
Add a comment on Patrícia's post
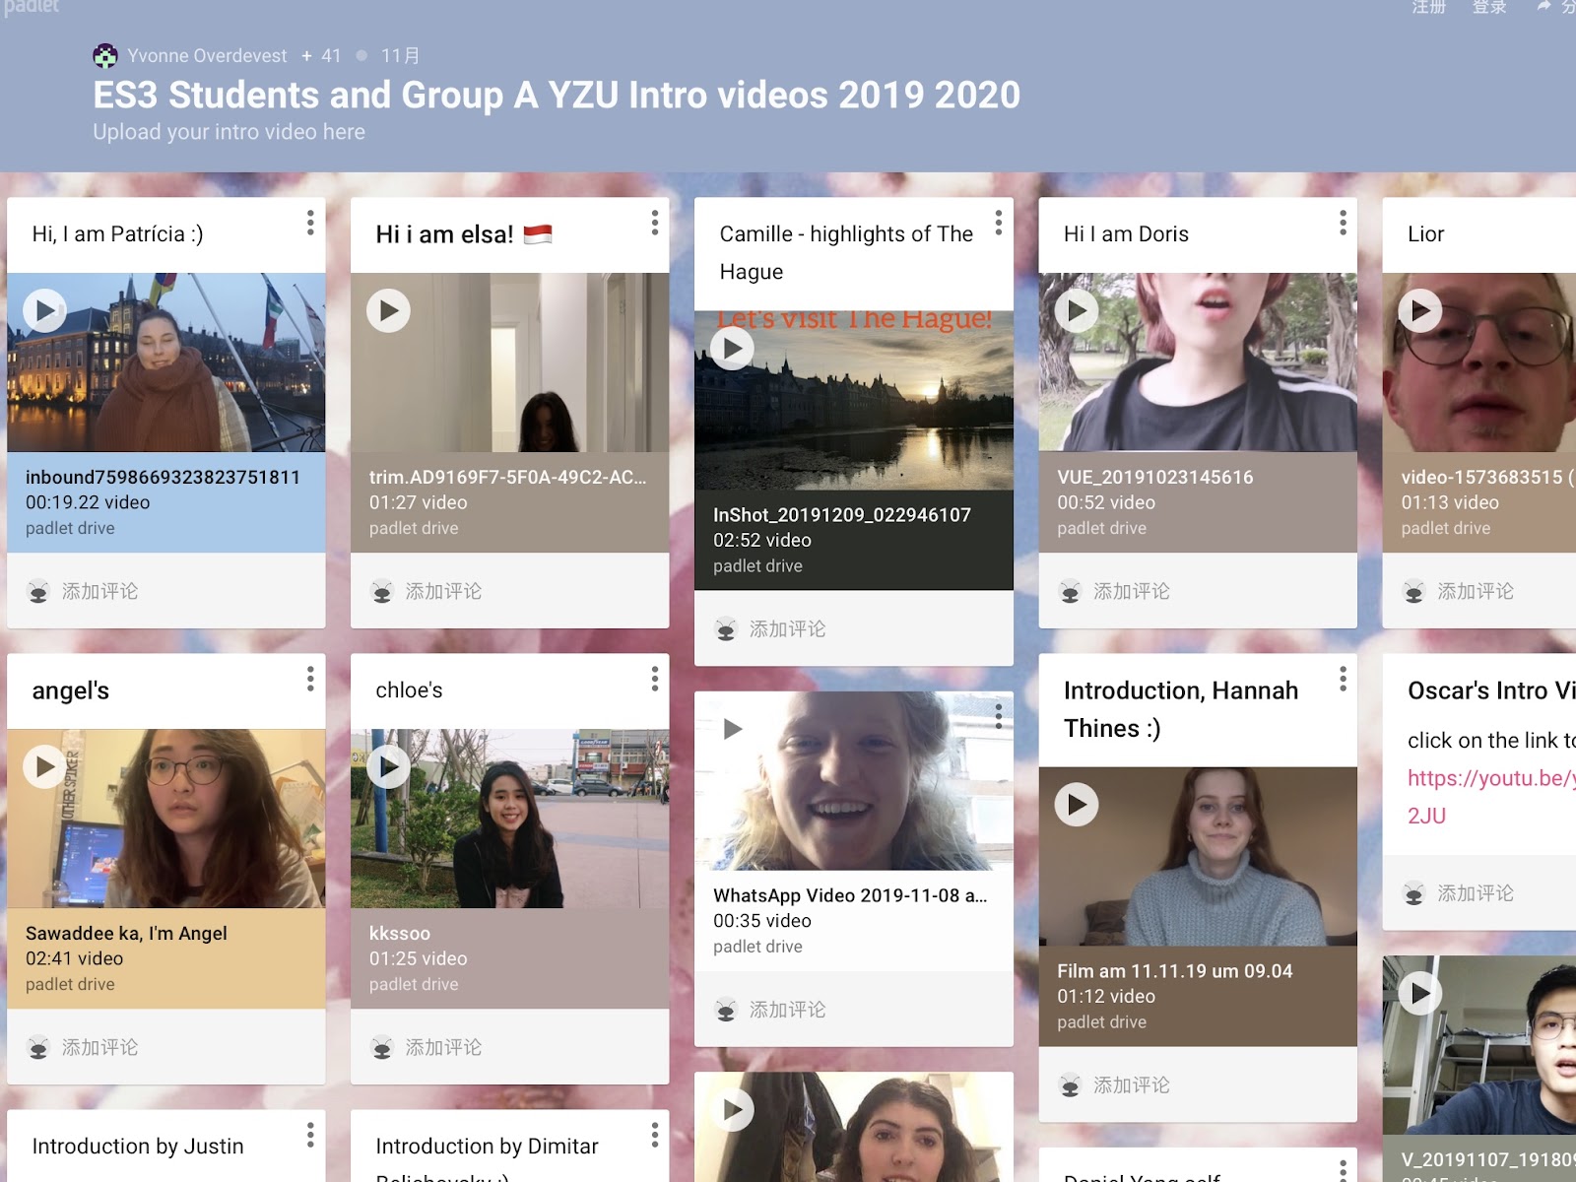click(x=99, y=591)
